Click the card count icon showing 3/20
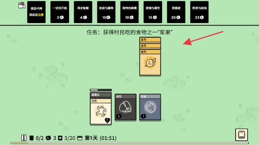The width and height of the screenshot is (259, 145). [60, 138]
